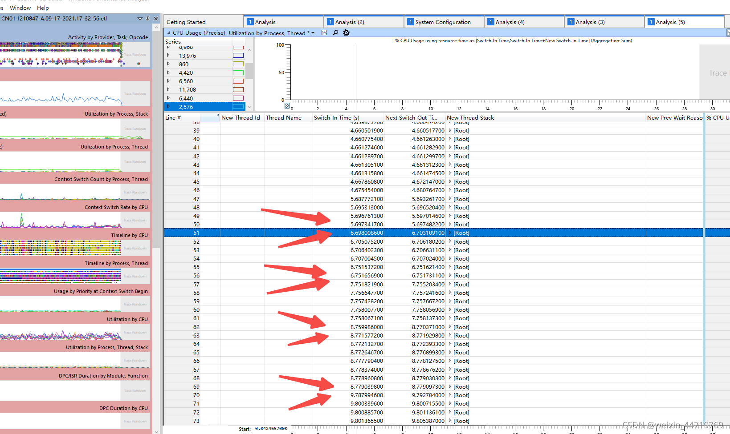Click Next Switch-Out Time column header

point(415,117)
